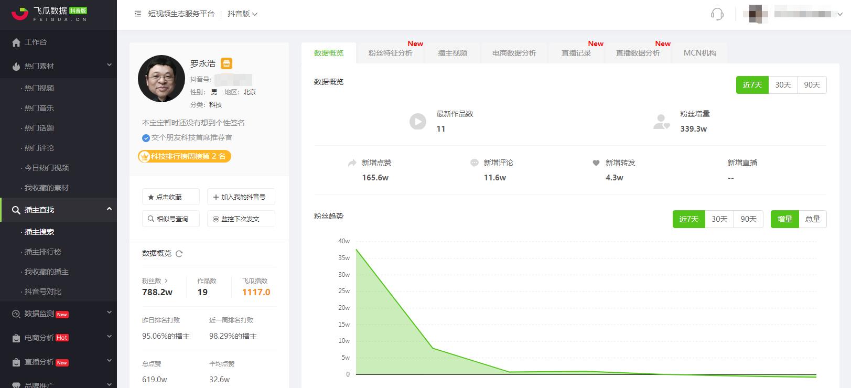851x388 pixels.
Task: Open customer service headset icon
Action: (717, 14)
